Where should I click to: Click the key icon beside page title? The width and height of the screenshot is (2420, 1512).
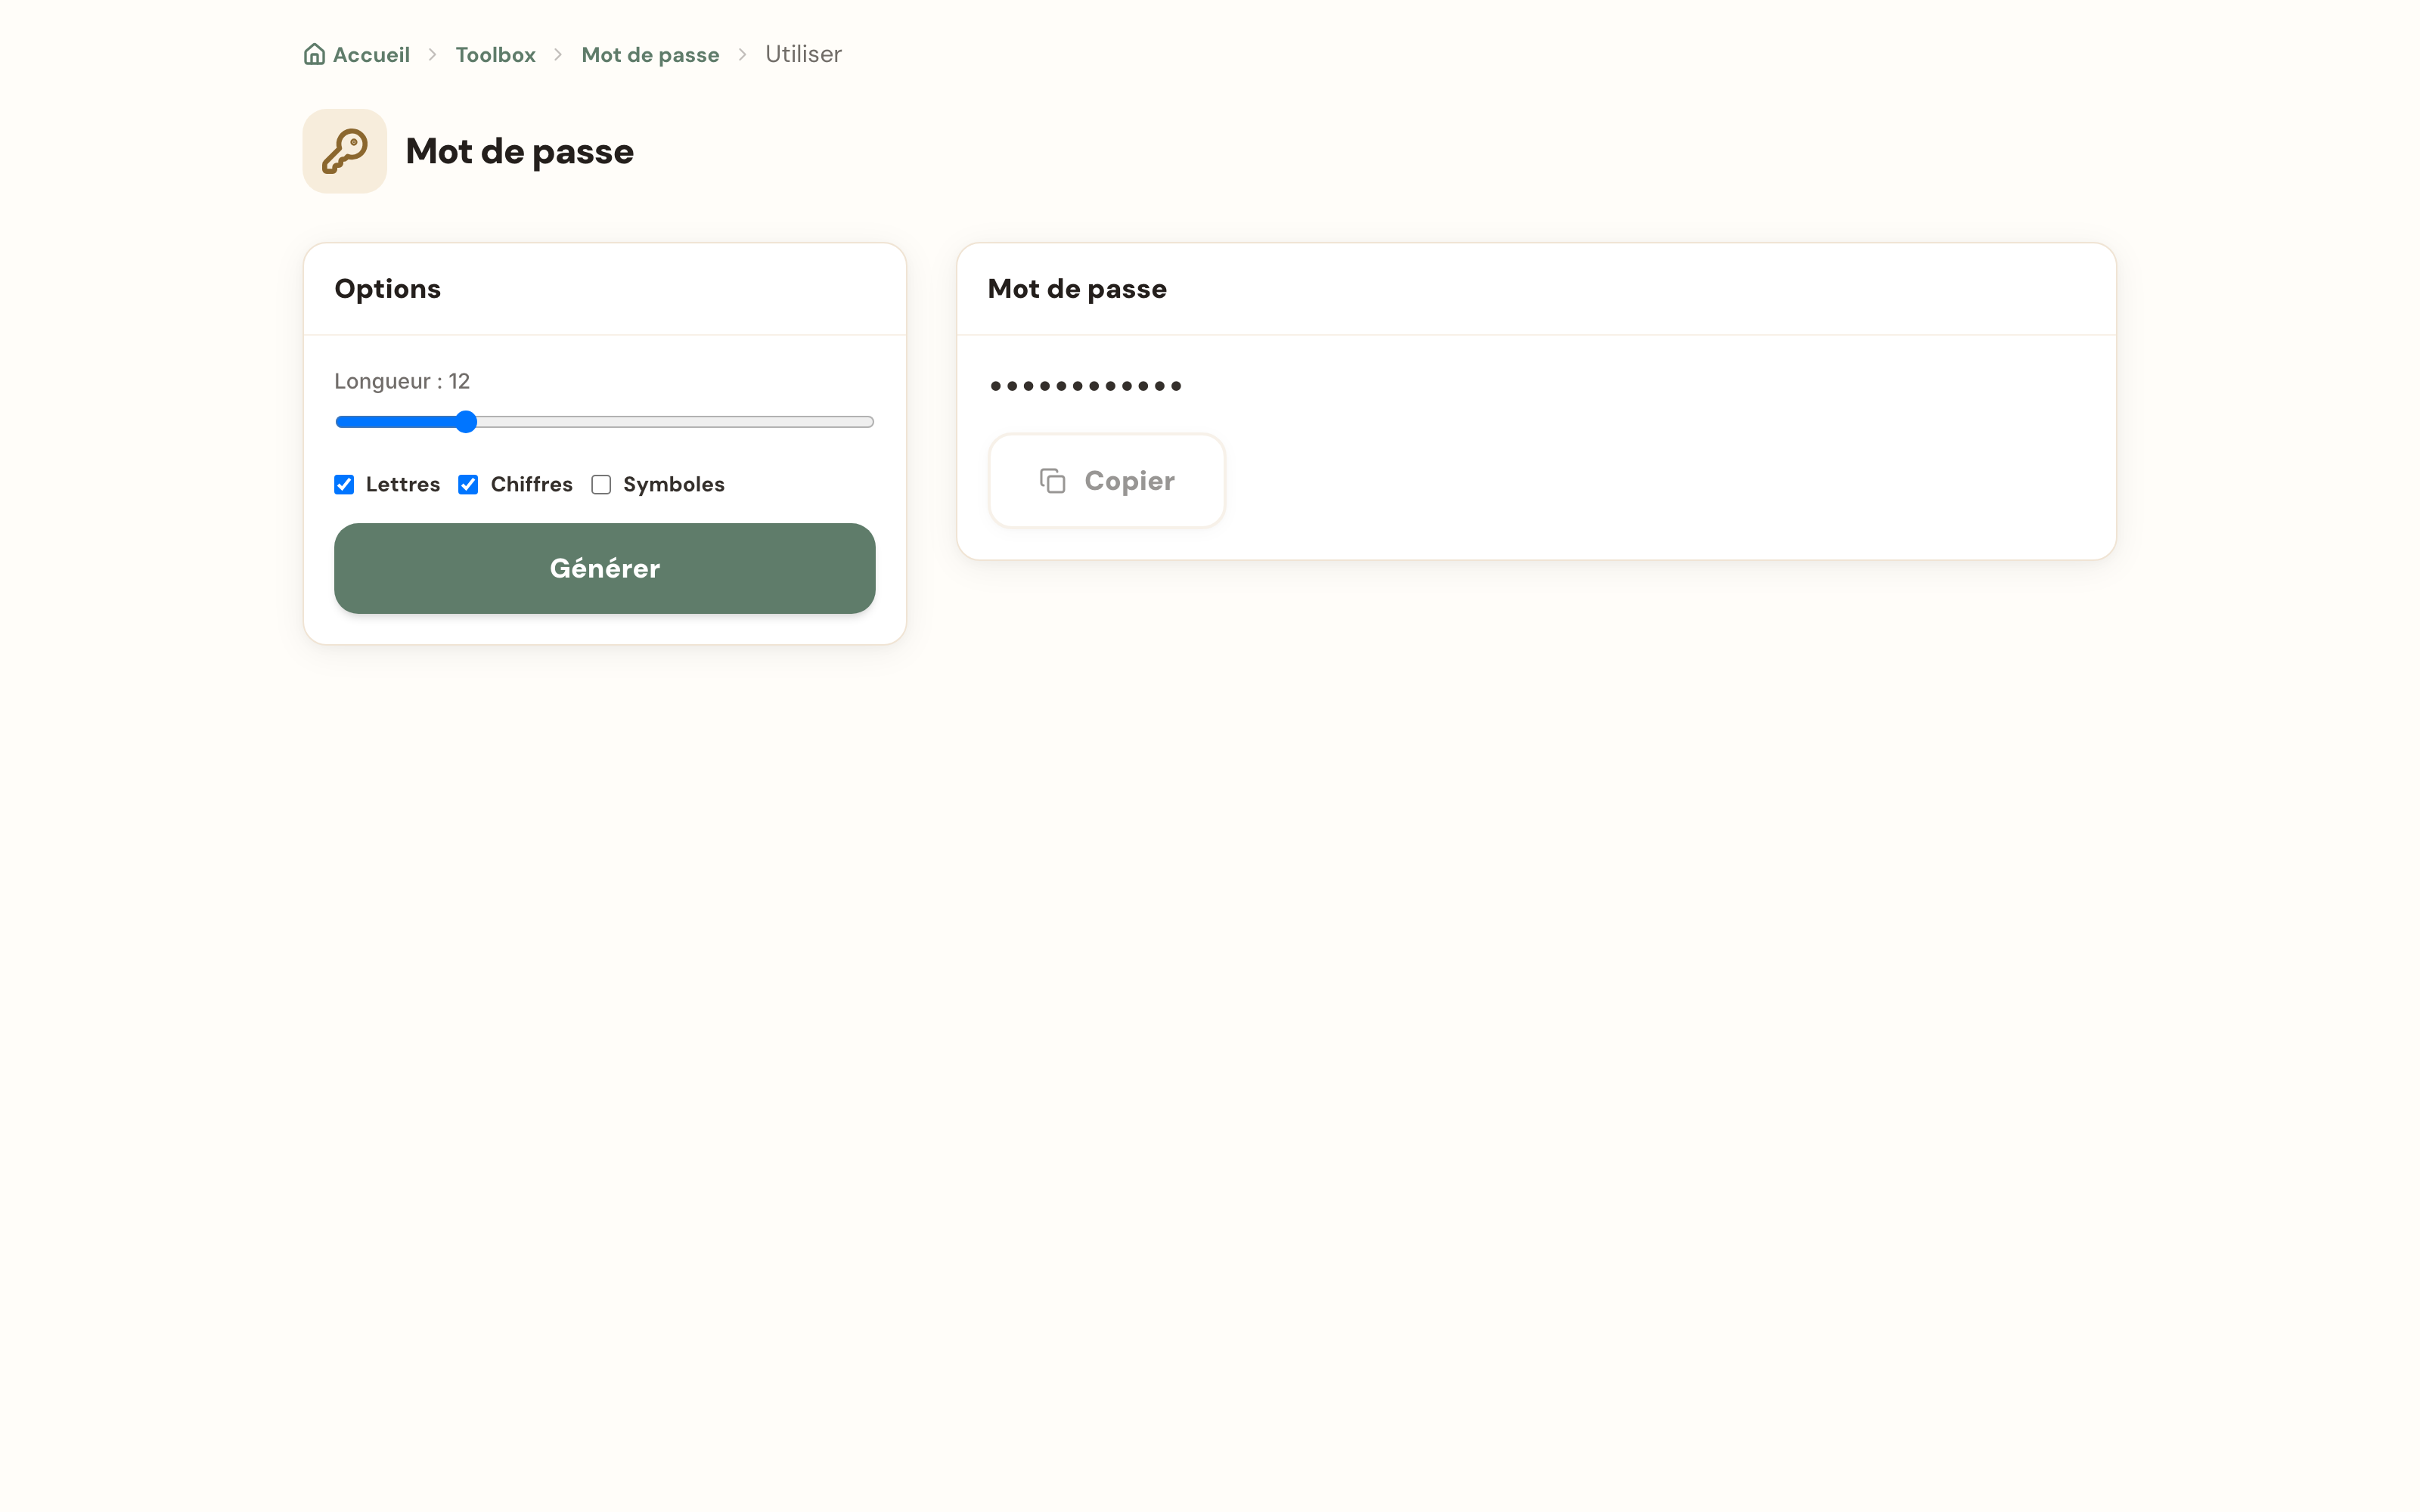pos(345,151)
